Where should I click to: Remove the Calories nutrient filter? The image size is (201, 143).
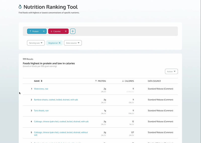(x=66, y=31)
